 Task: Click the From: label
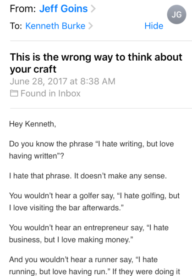[23, 8]
